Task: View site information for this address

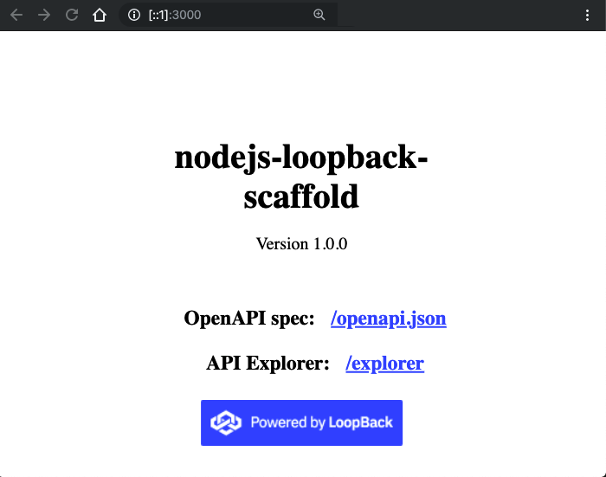Action: point(133,15)
